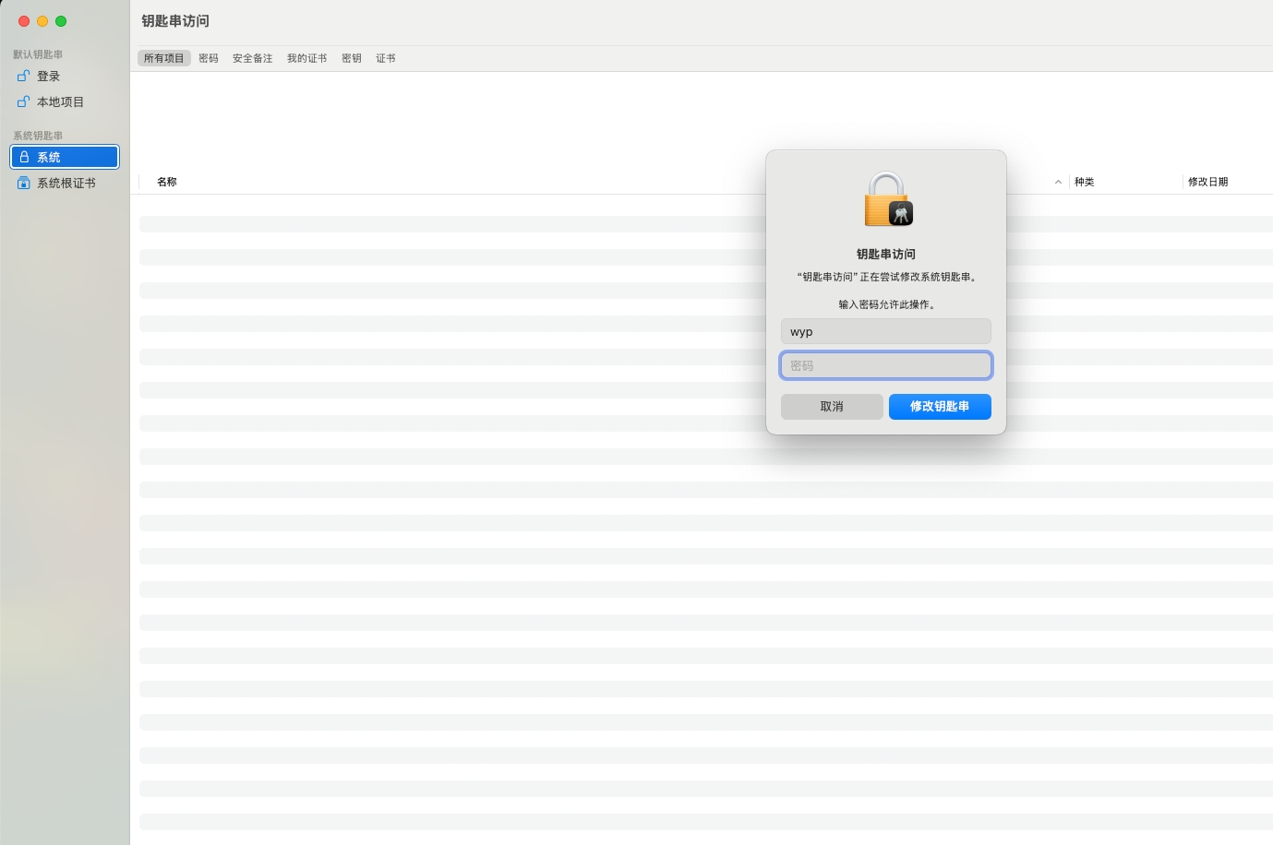Viewport: 1273px width, 845px height.
Task: Sort the list by 种类 column
Action: pos(1085,182)
